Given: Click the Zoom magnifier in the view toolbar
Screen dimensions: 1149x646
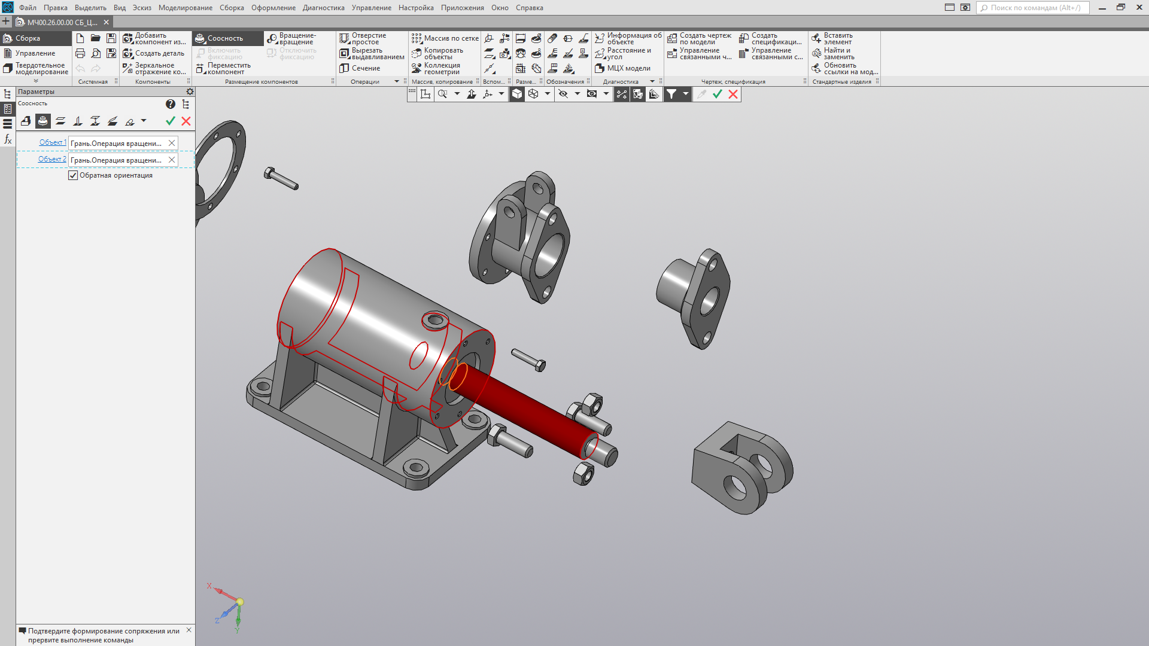Looking at the screenshot, I should [x=442, y=94].
